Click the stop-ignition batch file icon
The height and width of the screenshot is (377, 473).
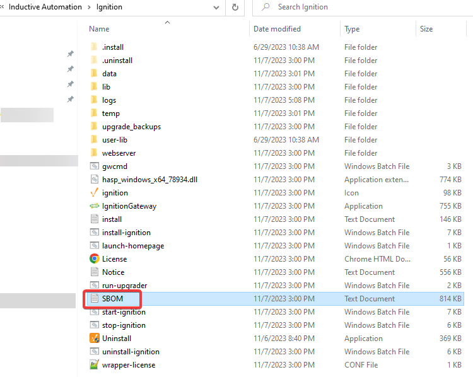pos(95,325)
